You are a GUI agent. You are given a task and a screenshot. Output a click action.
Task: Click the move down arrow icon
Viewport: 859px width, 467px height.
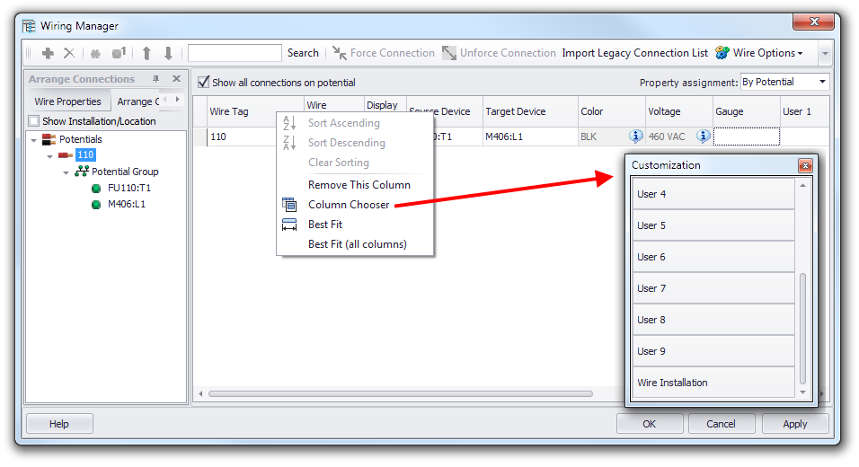[x=168, y=53]
